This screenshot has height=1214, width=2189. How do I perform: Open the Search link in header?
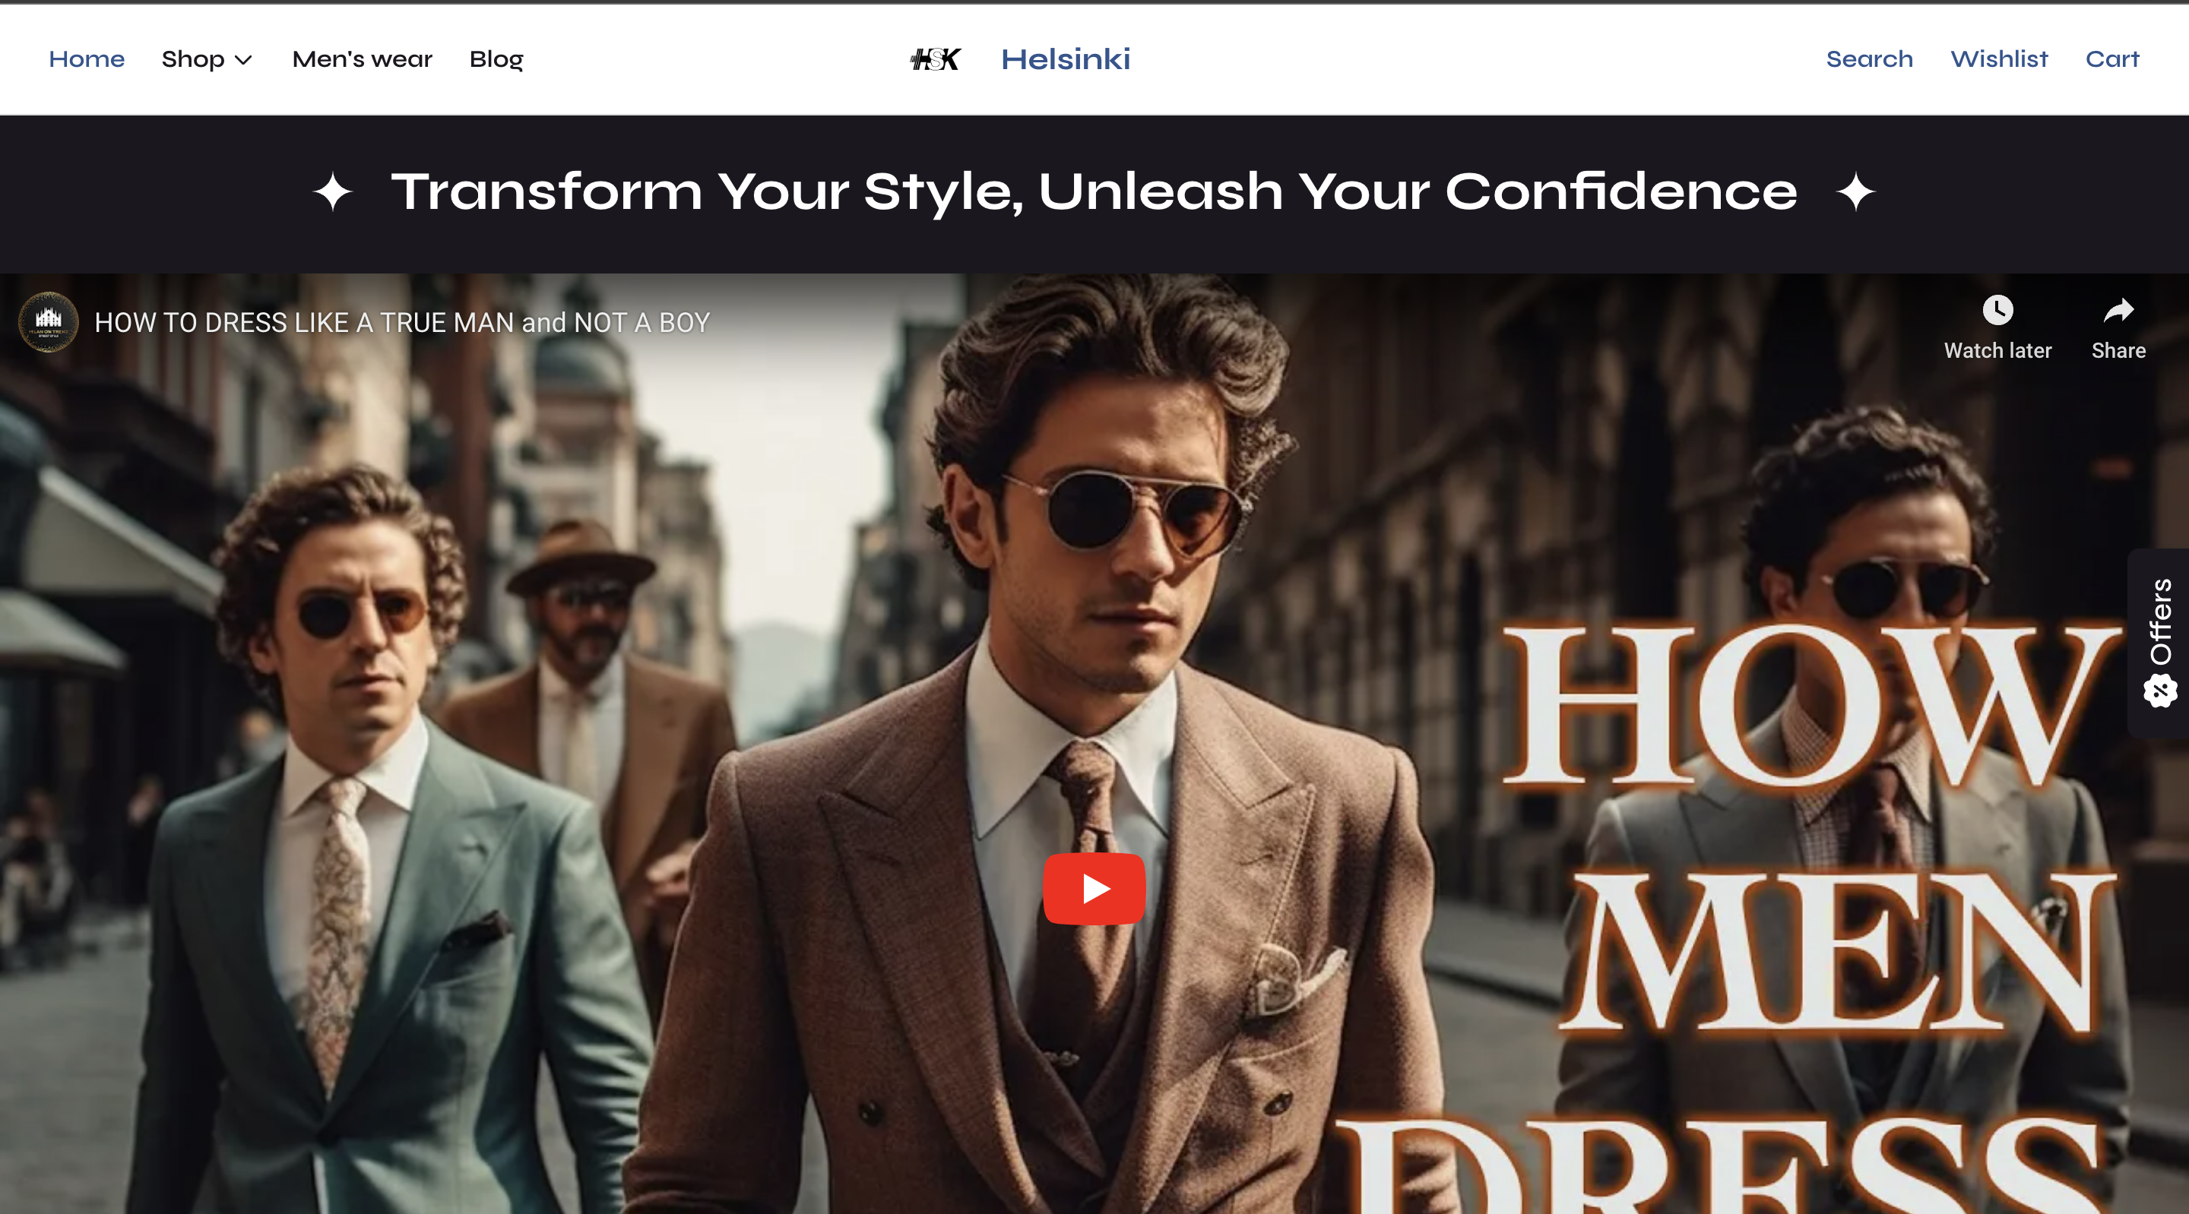point(1870,58)
